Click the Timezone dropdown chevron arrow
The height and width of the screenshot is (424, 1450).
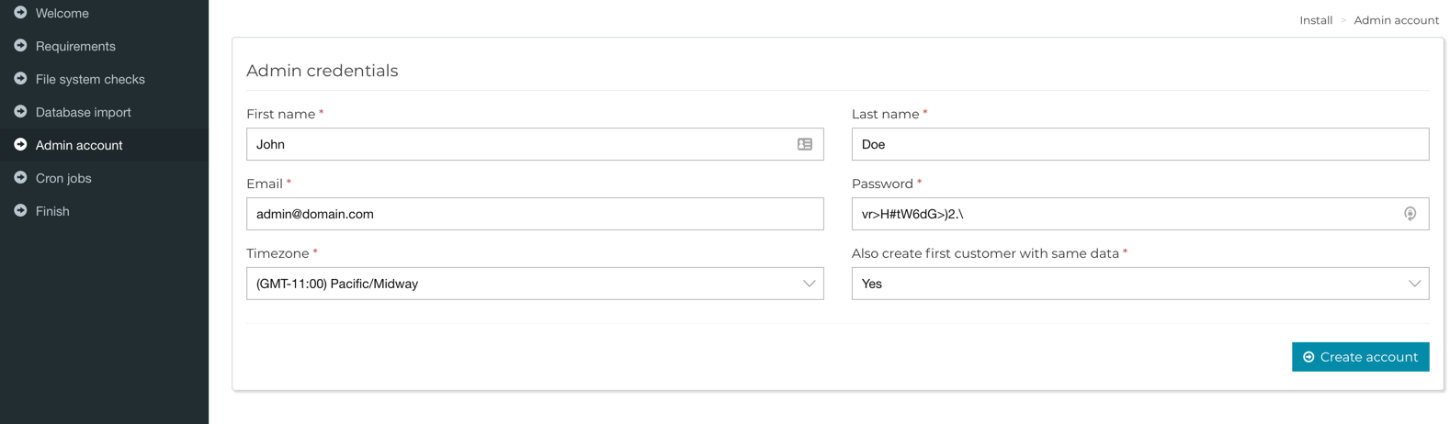[x=809, y=284]
